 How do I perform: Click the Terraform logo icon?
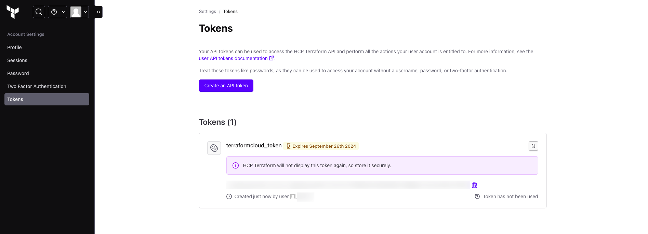pos(13,12)
